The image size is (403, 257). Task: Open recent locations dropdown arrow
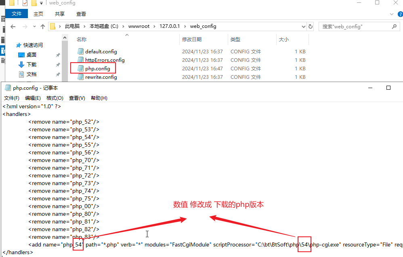34,27
